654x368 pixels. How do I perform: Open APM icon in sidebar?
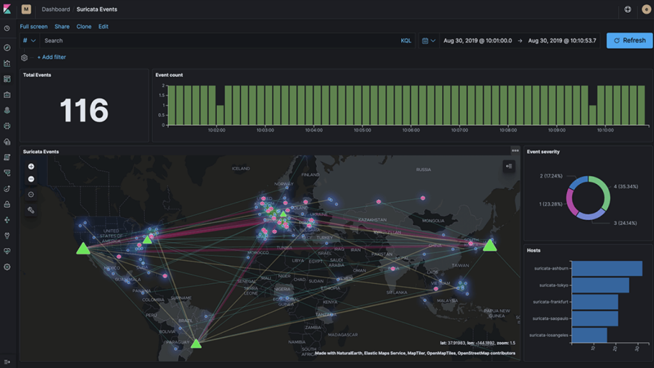click(7, 172)
